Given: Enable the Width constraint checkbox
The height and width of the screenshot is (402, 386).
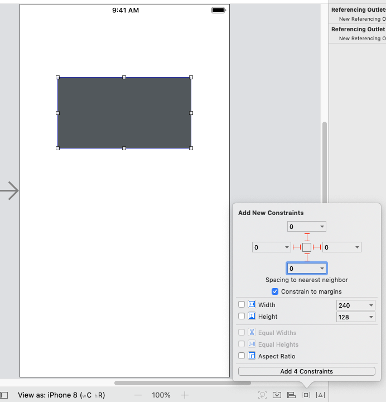Looking at the screenshot, I should [242, 305].
